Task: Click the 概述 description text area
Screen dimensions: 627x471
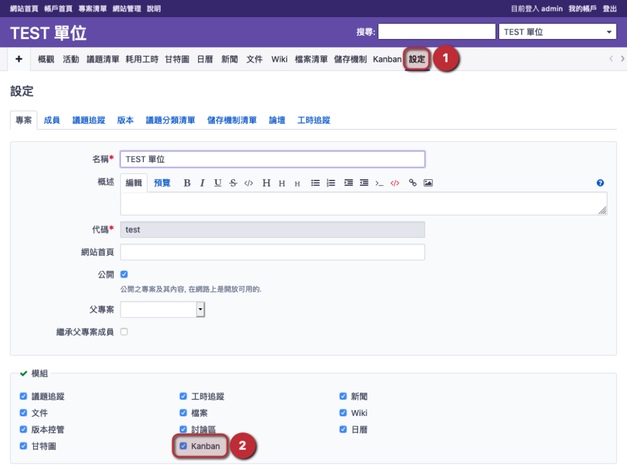Action: (364, 204)
